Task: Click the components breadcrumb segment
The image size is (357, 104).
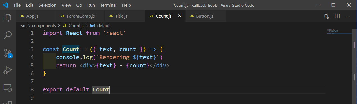Action: [44, 25]
